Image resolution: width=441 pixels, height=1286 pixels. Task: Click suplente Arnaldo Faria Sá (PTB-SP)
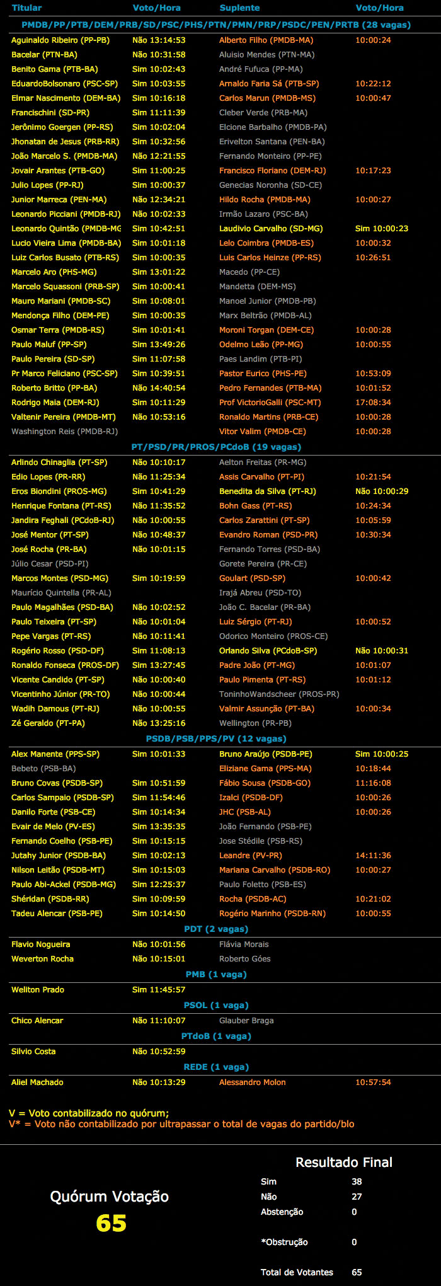(269, 84)
